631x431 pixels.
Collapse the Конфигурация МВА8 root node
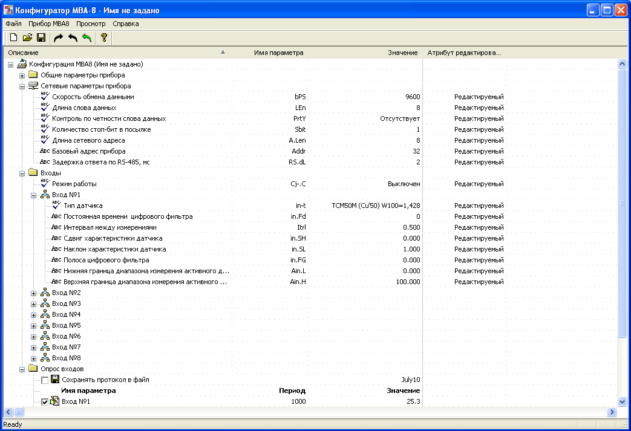[10, 64]
